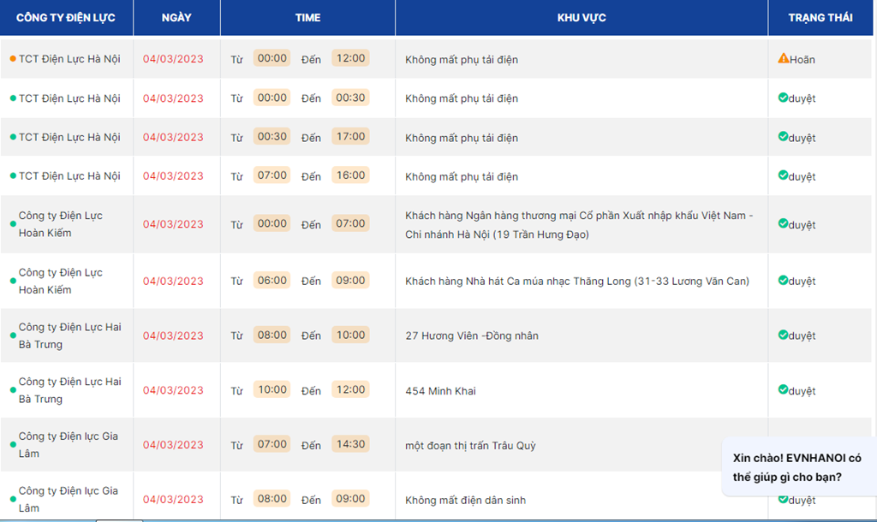Image resolution: width=877 pixels, height=522 pixels.
Task: Select 'một đoạn thị trấn Trâu Quỳ' text
Action: click(x=470, y=446)
